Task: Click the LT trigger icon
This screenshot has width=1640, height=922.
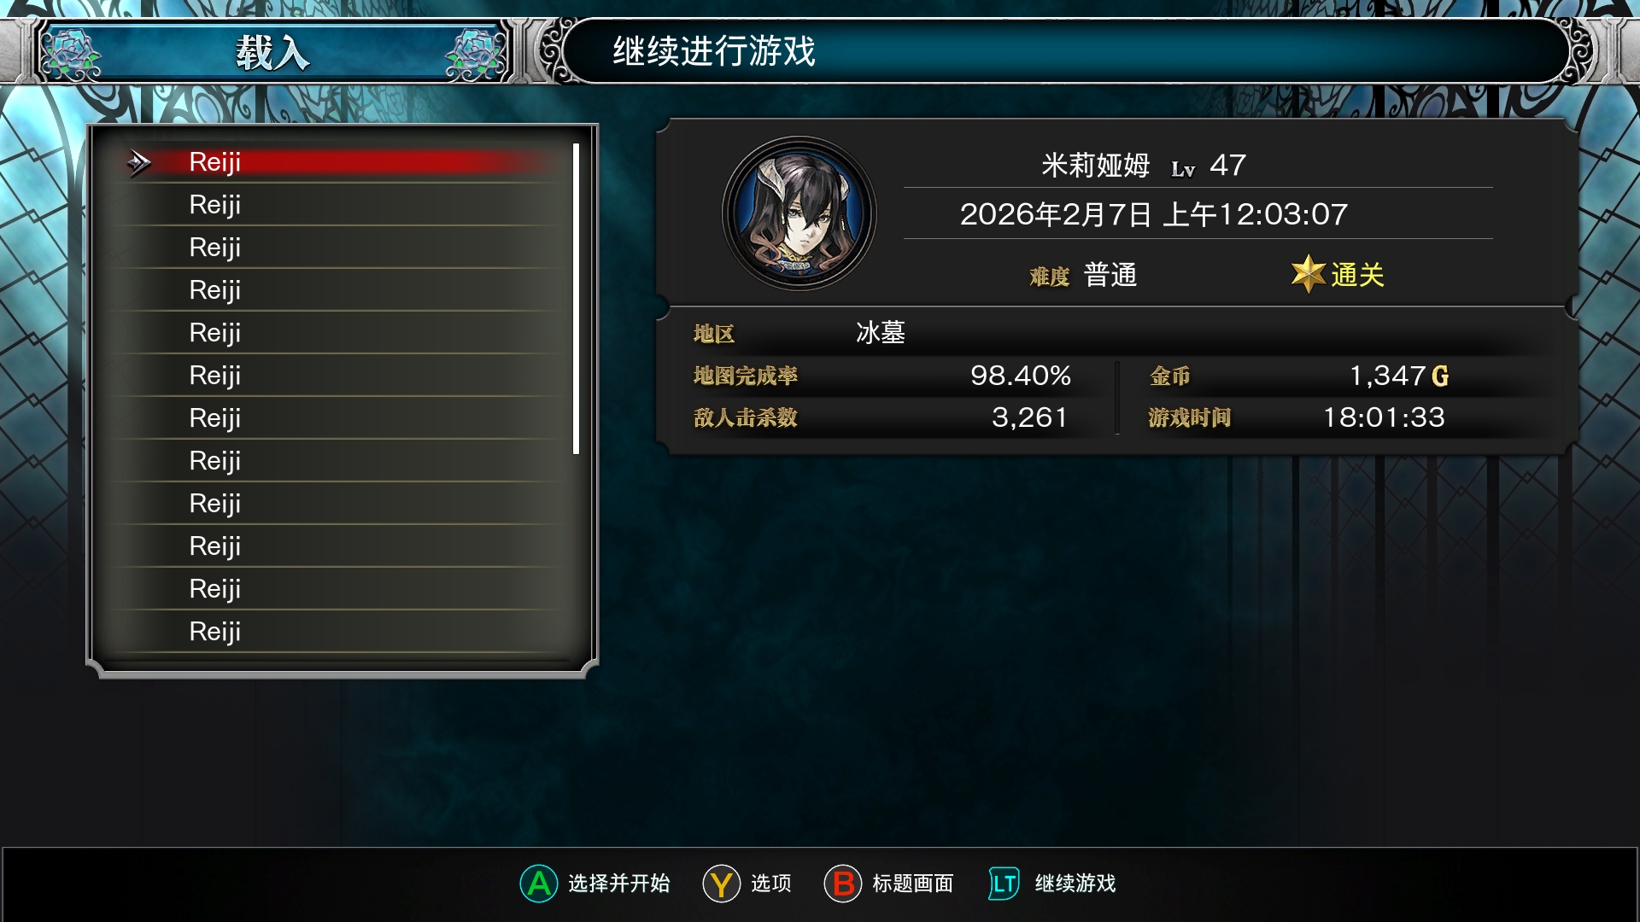Action: [1004, 884]
